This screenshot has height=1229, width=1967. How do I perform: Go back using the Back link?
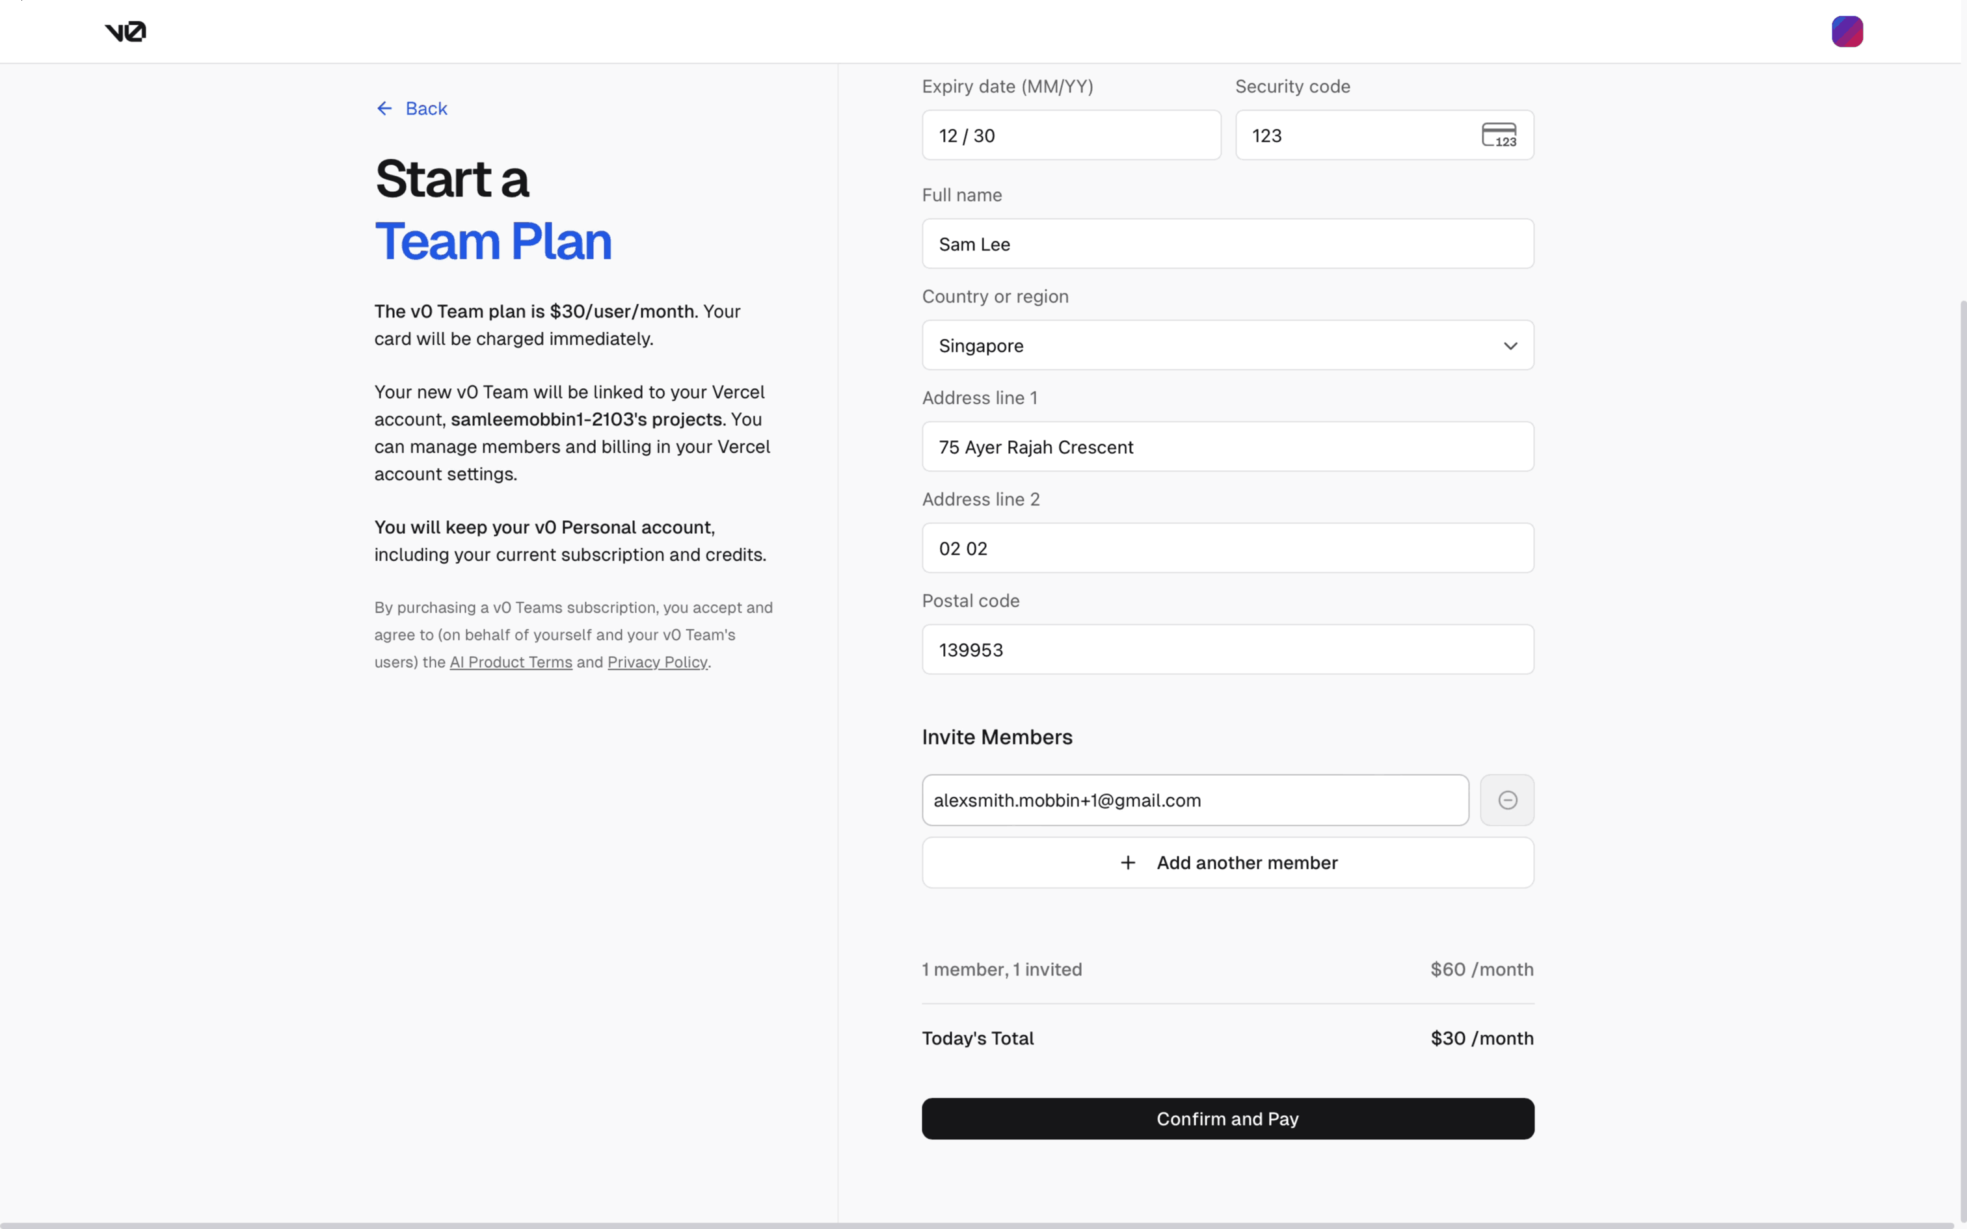coord(426,108)
